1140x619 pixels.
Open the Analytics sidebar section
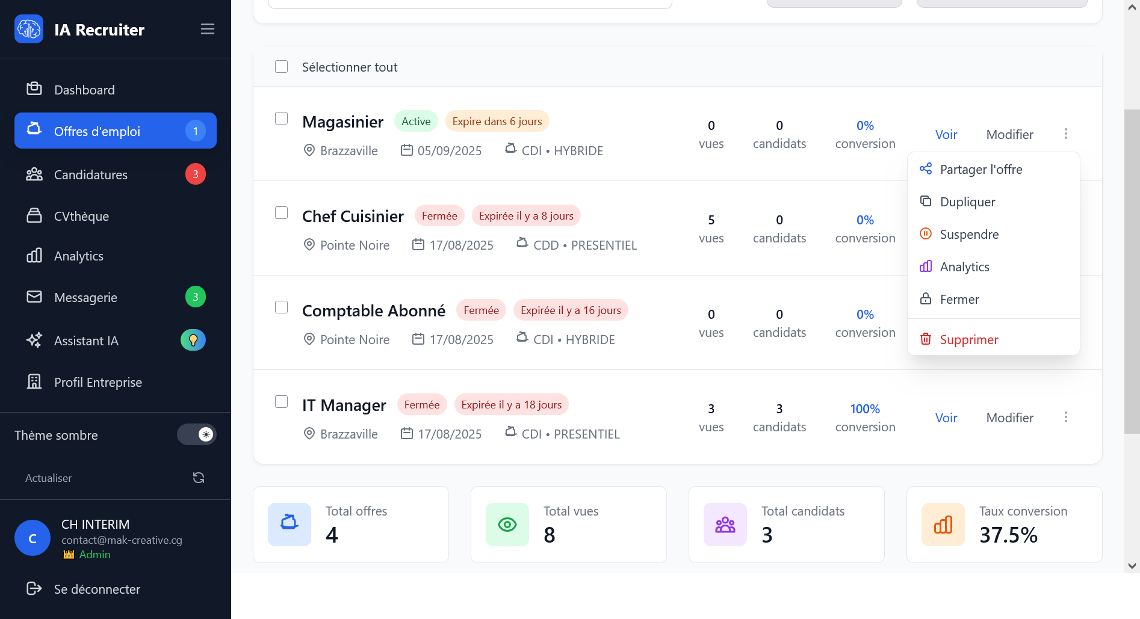[78, 256]
